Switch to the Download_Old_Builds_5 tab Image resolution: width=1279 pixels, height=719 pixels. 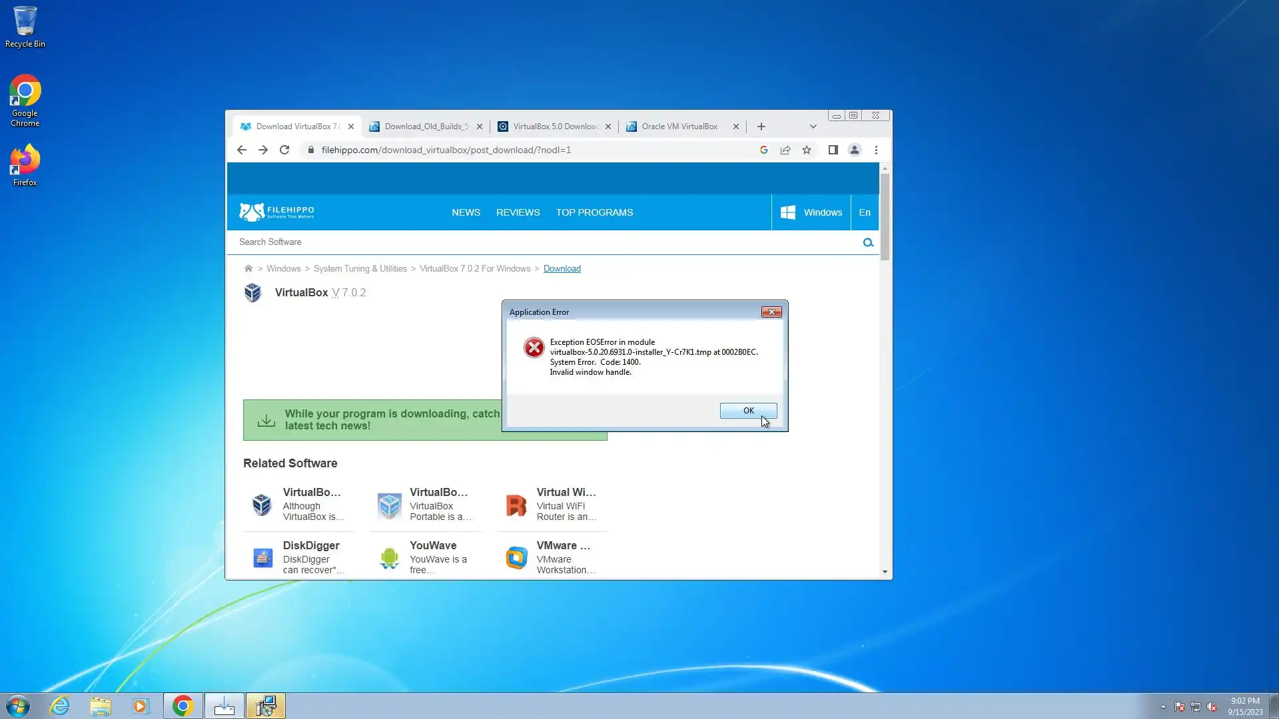click(x=426, y=126)
